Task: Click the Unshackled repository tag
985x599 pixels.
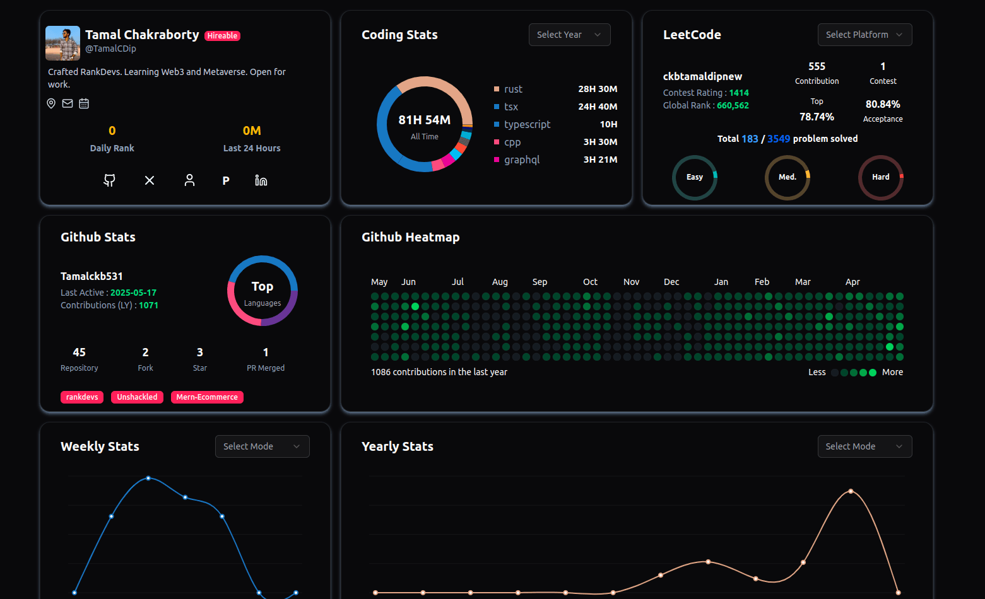Action: (x=137, y=397)
